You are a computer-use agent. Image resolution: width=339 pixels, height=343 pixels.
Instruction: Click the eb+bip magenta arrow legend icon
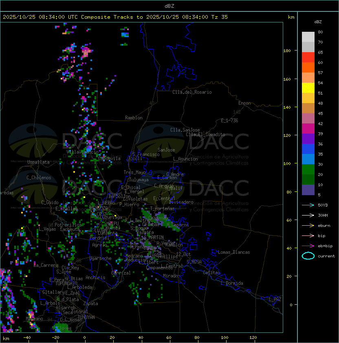pyautogui.click(x=308, y=246)
